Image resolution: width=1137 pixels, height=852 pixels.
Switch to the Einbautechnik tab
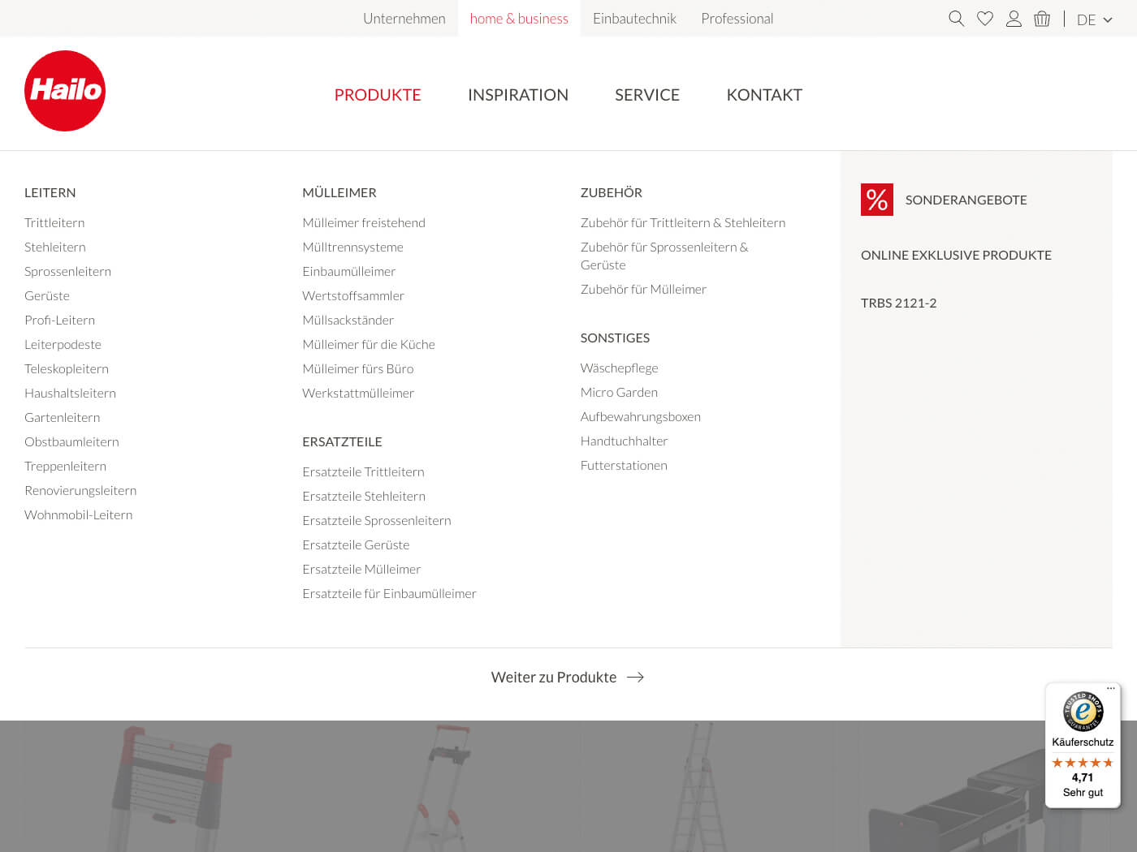pos(635,18)
